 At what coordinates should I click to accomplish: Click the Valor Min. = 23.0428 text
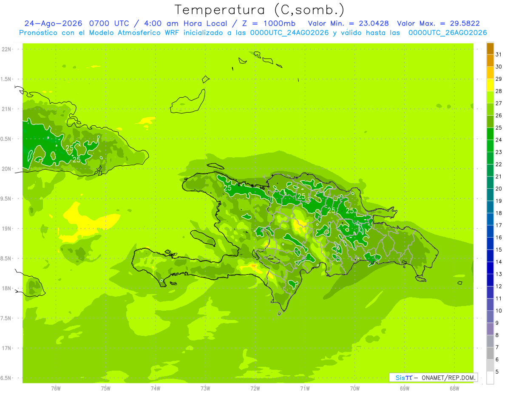348,23
